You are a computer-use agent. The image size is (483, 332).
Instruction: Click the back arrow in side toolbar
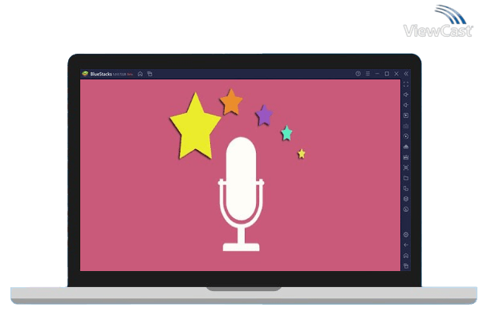coord(406,245)
